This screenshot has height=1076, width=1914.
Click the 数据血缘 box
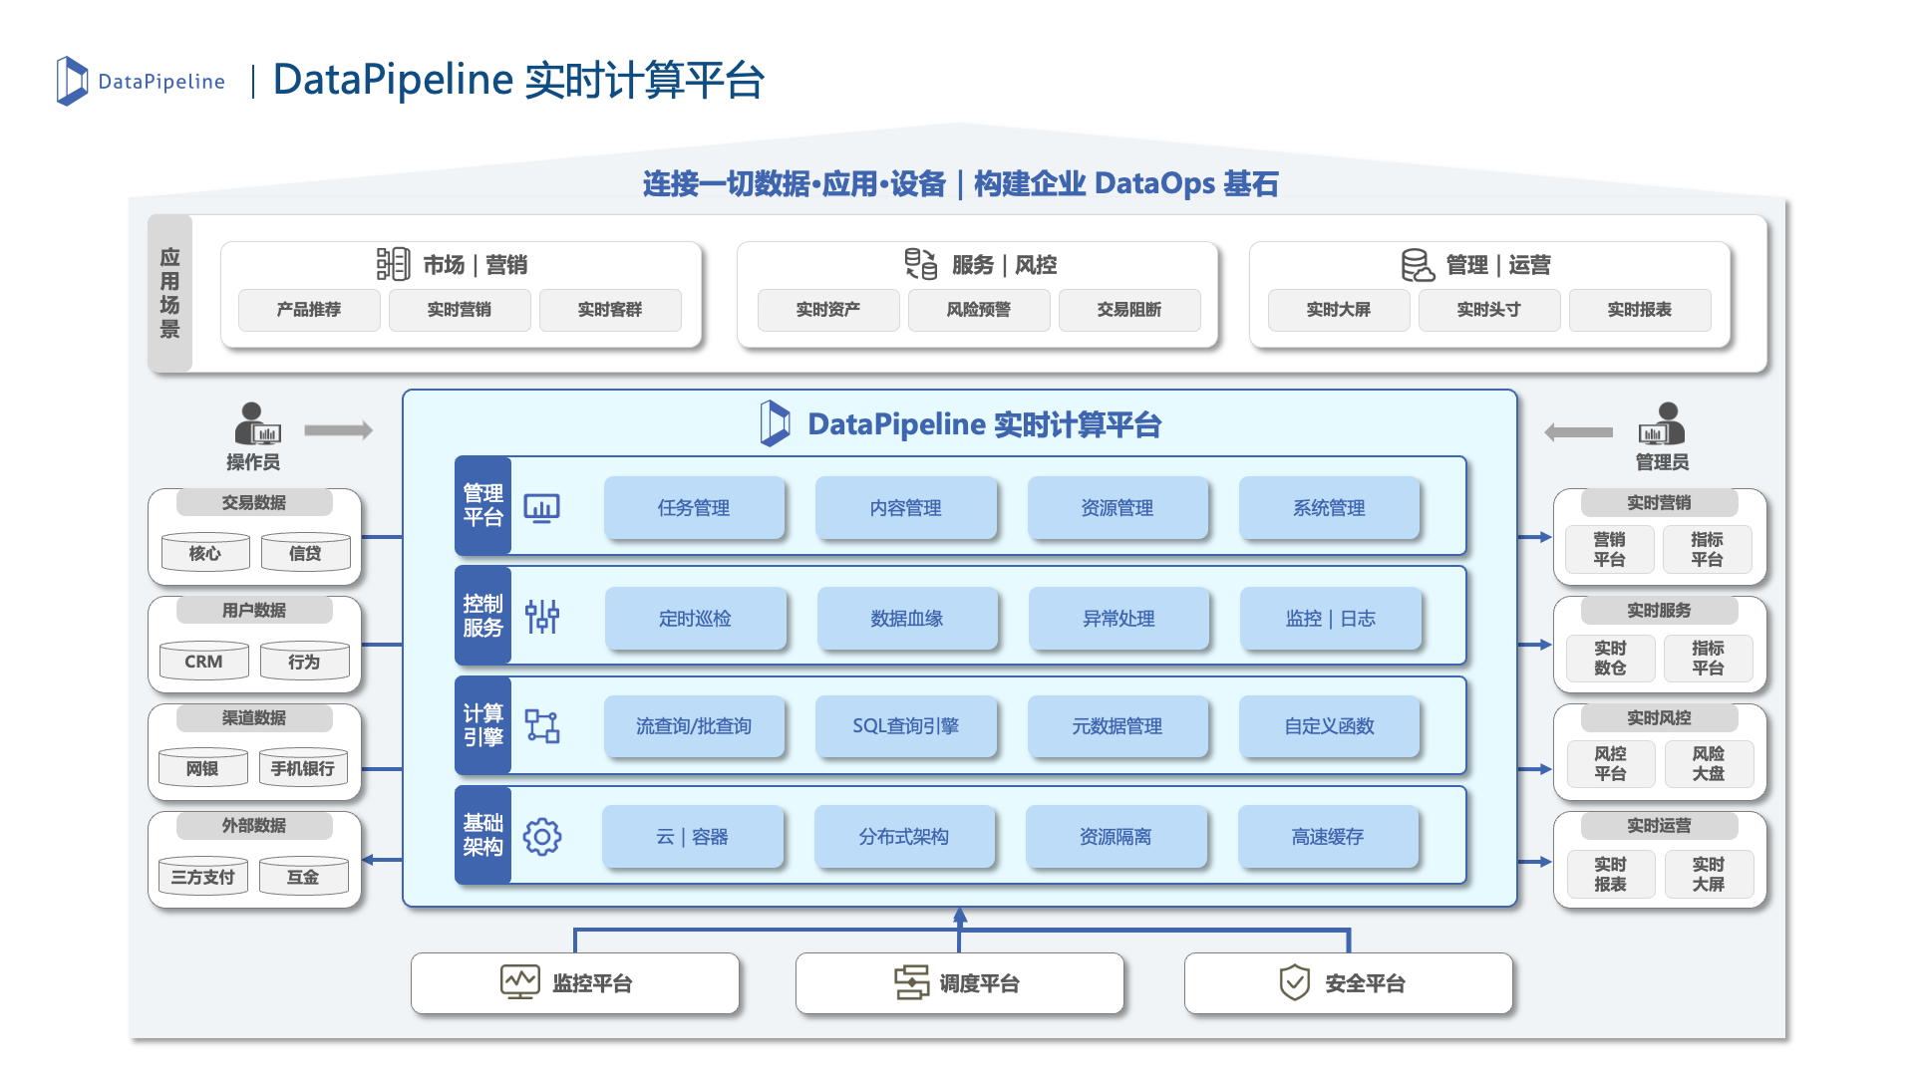click(906, 618)
